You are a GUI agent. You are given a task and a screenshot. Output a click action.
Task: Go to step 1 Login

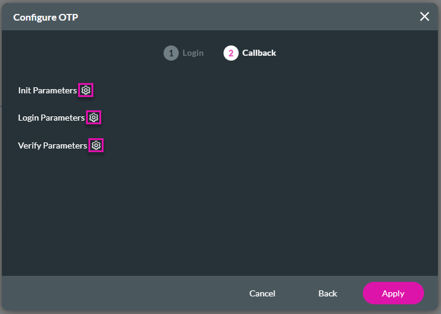point(184,53)
